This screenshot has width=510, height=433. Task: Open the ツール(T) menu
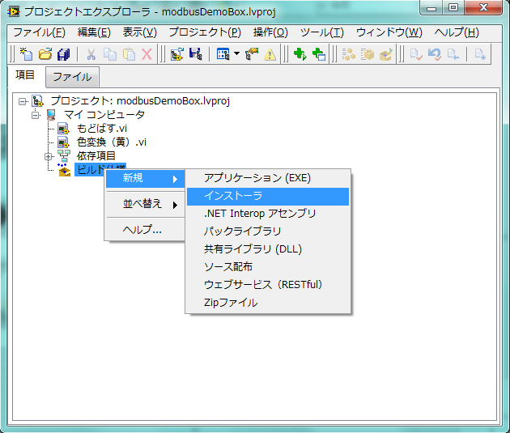(322, 32)
